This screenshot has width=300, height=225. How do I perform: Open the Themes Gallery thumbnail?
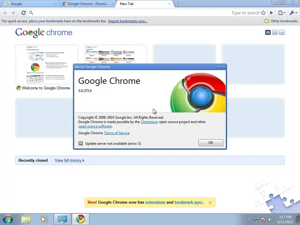(115, 54)
